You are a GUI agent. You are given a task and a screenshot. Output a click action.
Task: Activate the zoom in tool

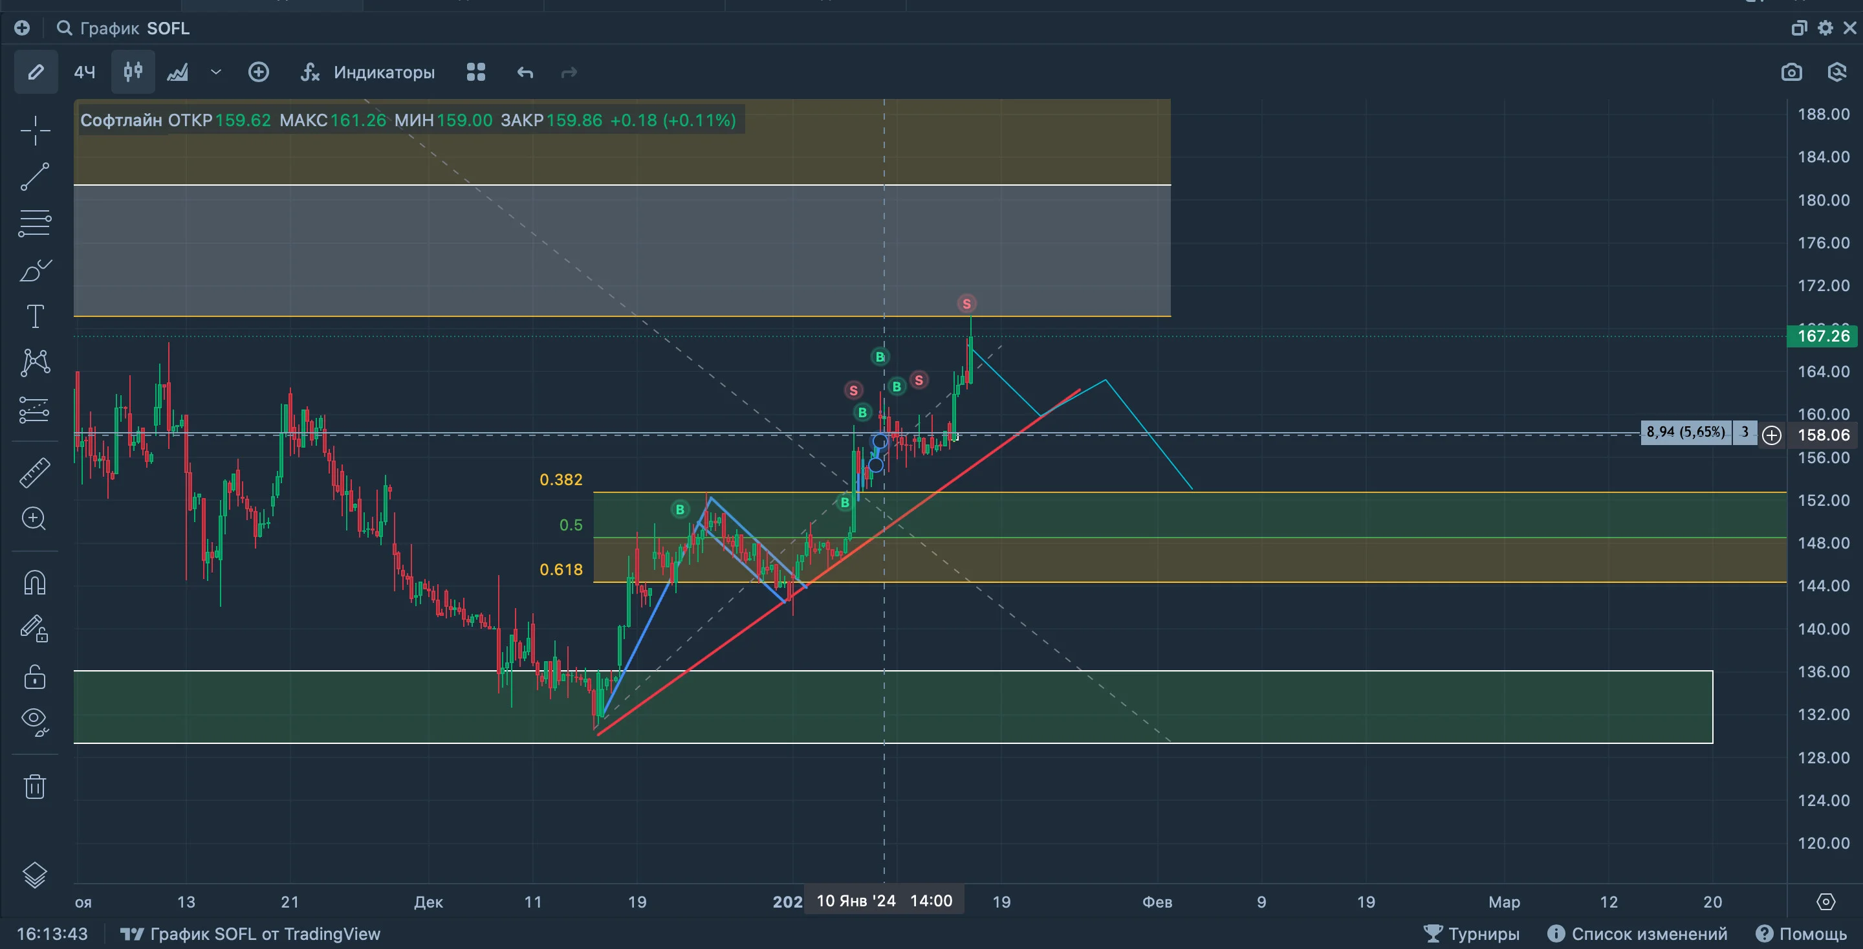tap(35, 519)
